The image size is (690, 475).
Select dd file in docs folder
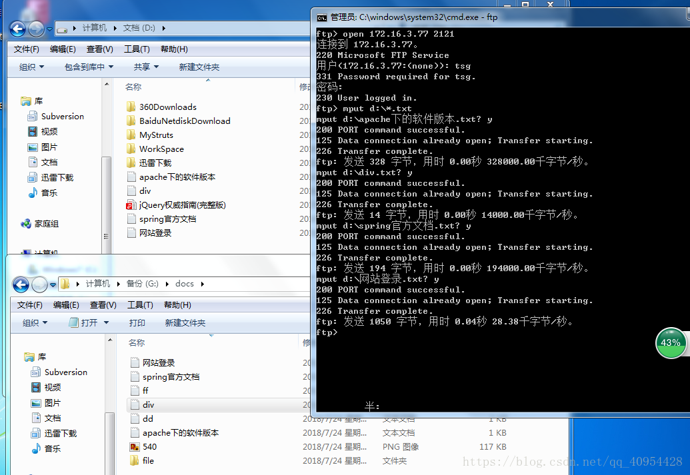pyautogui.click(x=142, y=418)
